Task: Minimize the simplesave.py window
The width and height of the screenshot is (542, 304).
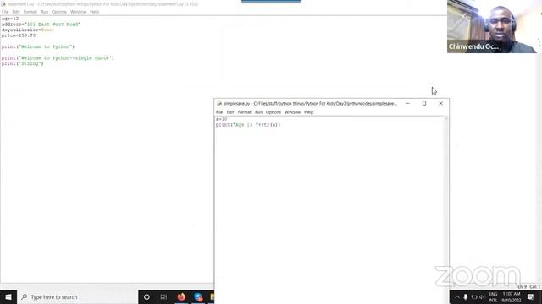Action: [408, 103]
